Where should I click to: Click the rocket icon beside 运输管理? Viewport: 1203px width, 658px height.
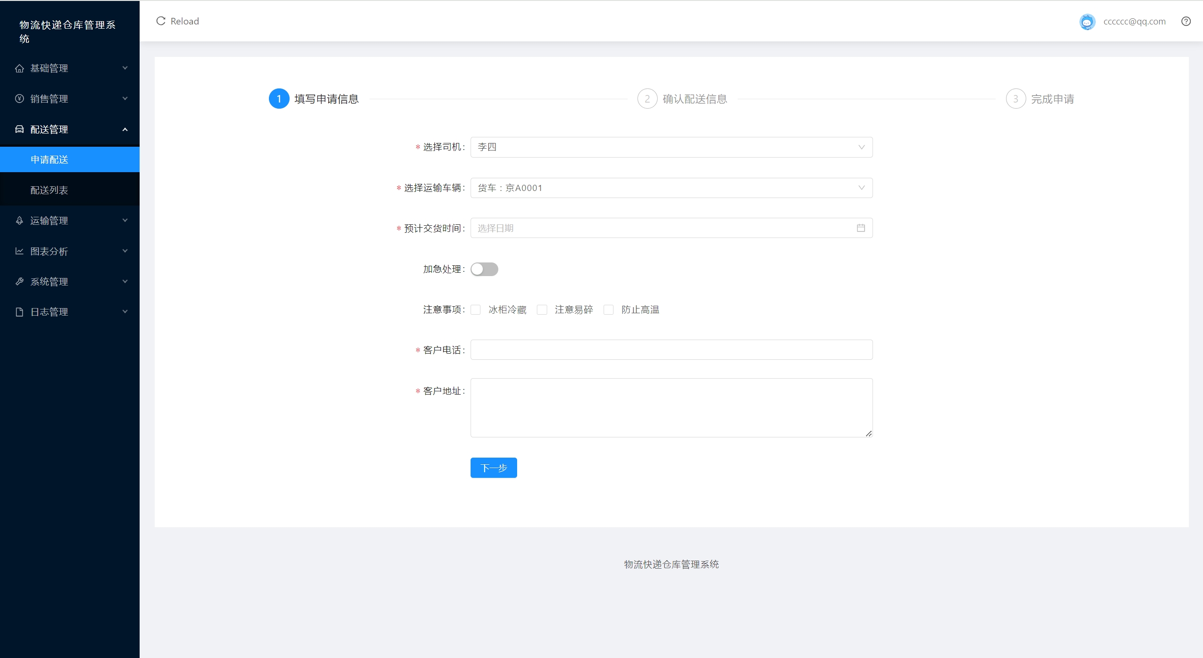click(x=19, y=221)
